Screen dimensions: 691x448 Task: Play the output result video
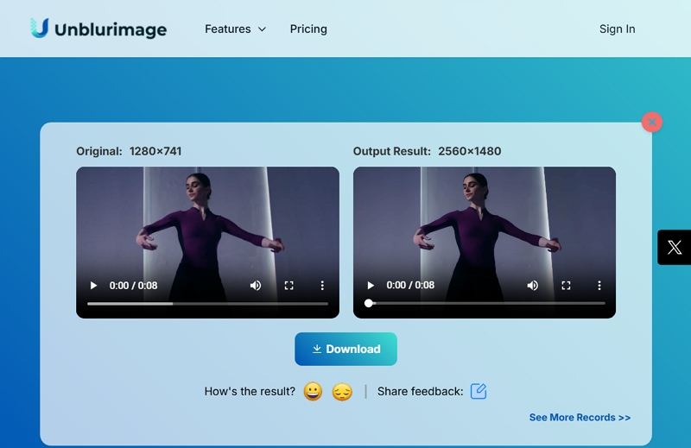click(x=371, y=286)
